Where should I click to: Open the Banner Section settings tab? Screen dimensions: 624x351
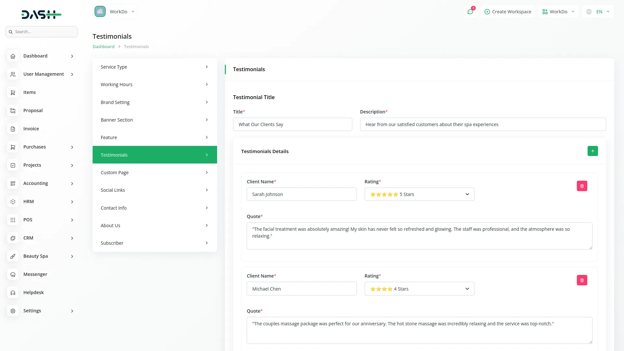click(154, 120)
